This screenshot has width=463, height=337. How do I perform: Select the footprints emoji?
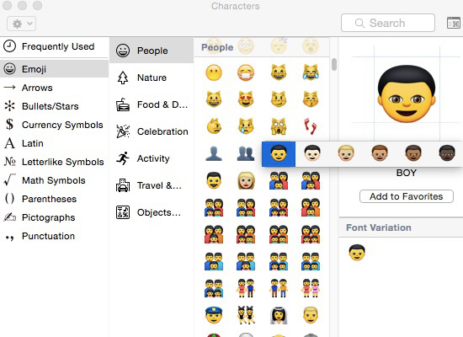coord(311,126)
